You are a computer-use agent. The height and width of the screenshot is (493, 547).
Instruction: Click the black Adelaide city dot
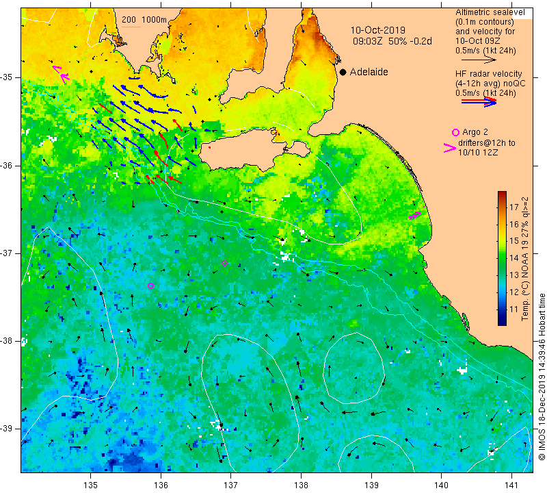(343, 72)
